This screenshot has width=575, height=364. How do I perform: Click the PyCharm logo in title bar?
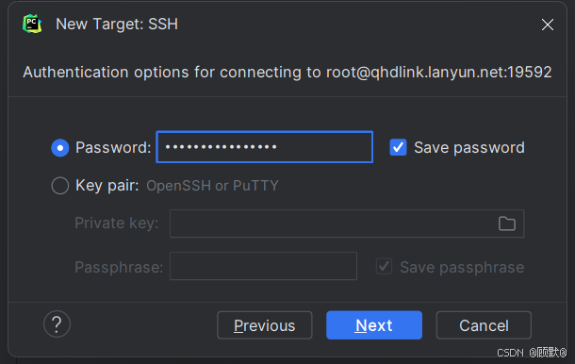tap(32, 24)
